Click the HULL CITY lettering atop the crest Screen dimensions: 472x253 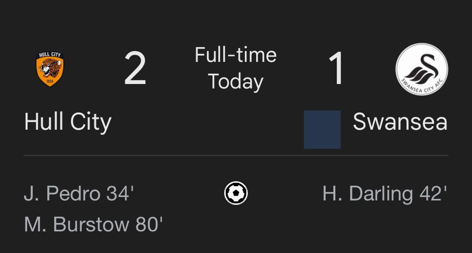(x=50, y=55)
